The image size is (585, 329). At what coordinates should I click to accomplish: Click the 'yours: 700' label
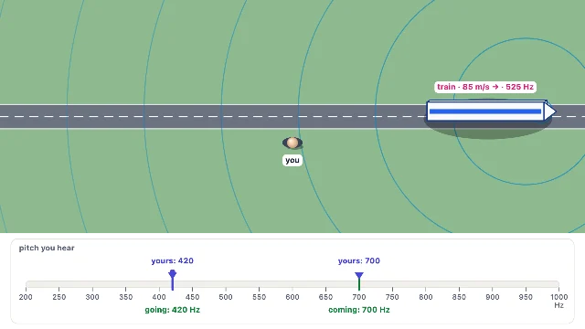(359, 260)
